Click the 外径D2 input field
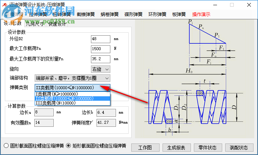 click(101, 39)
